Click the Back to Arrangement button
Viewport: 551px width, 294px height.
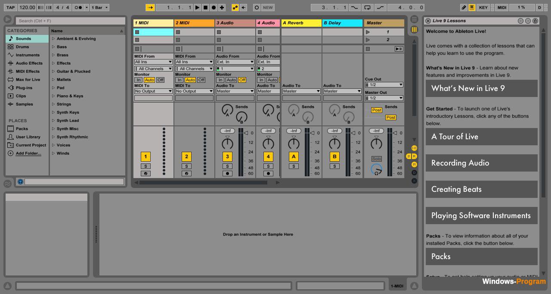[x=399, y=49]
